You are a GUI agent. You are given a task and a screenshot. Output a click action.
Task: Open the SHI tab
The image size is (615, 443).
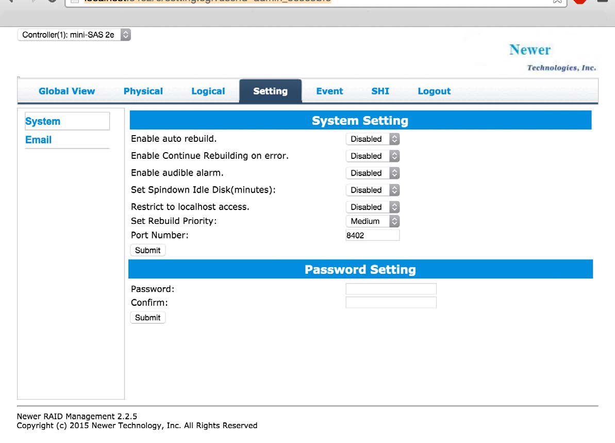point(380,91)
